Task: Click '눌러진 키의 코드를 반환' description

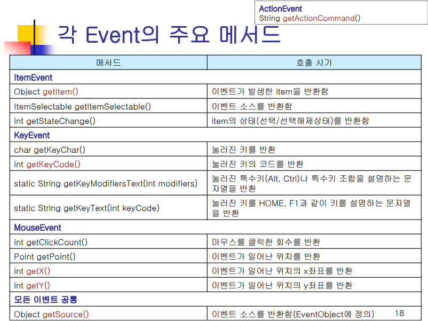Action: [x=257, y=164]
